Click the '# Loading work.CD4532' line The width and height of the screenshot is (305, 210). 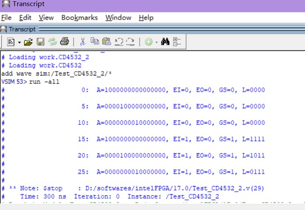42,65
